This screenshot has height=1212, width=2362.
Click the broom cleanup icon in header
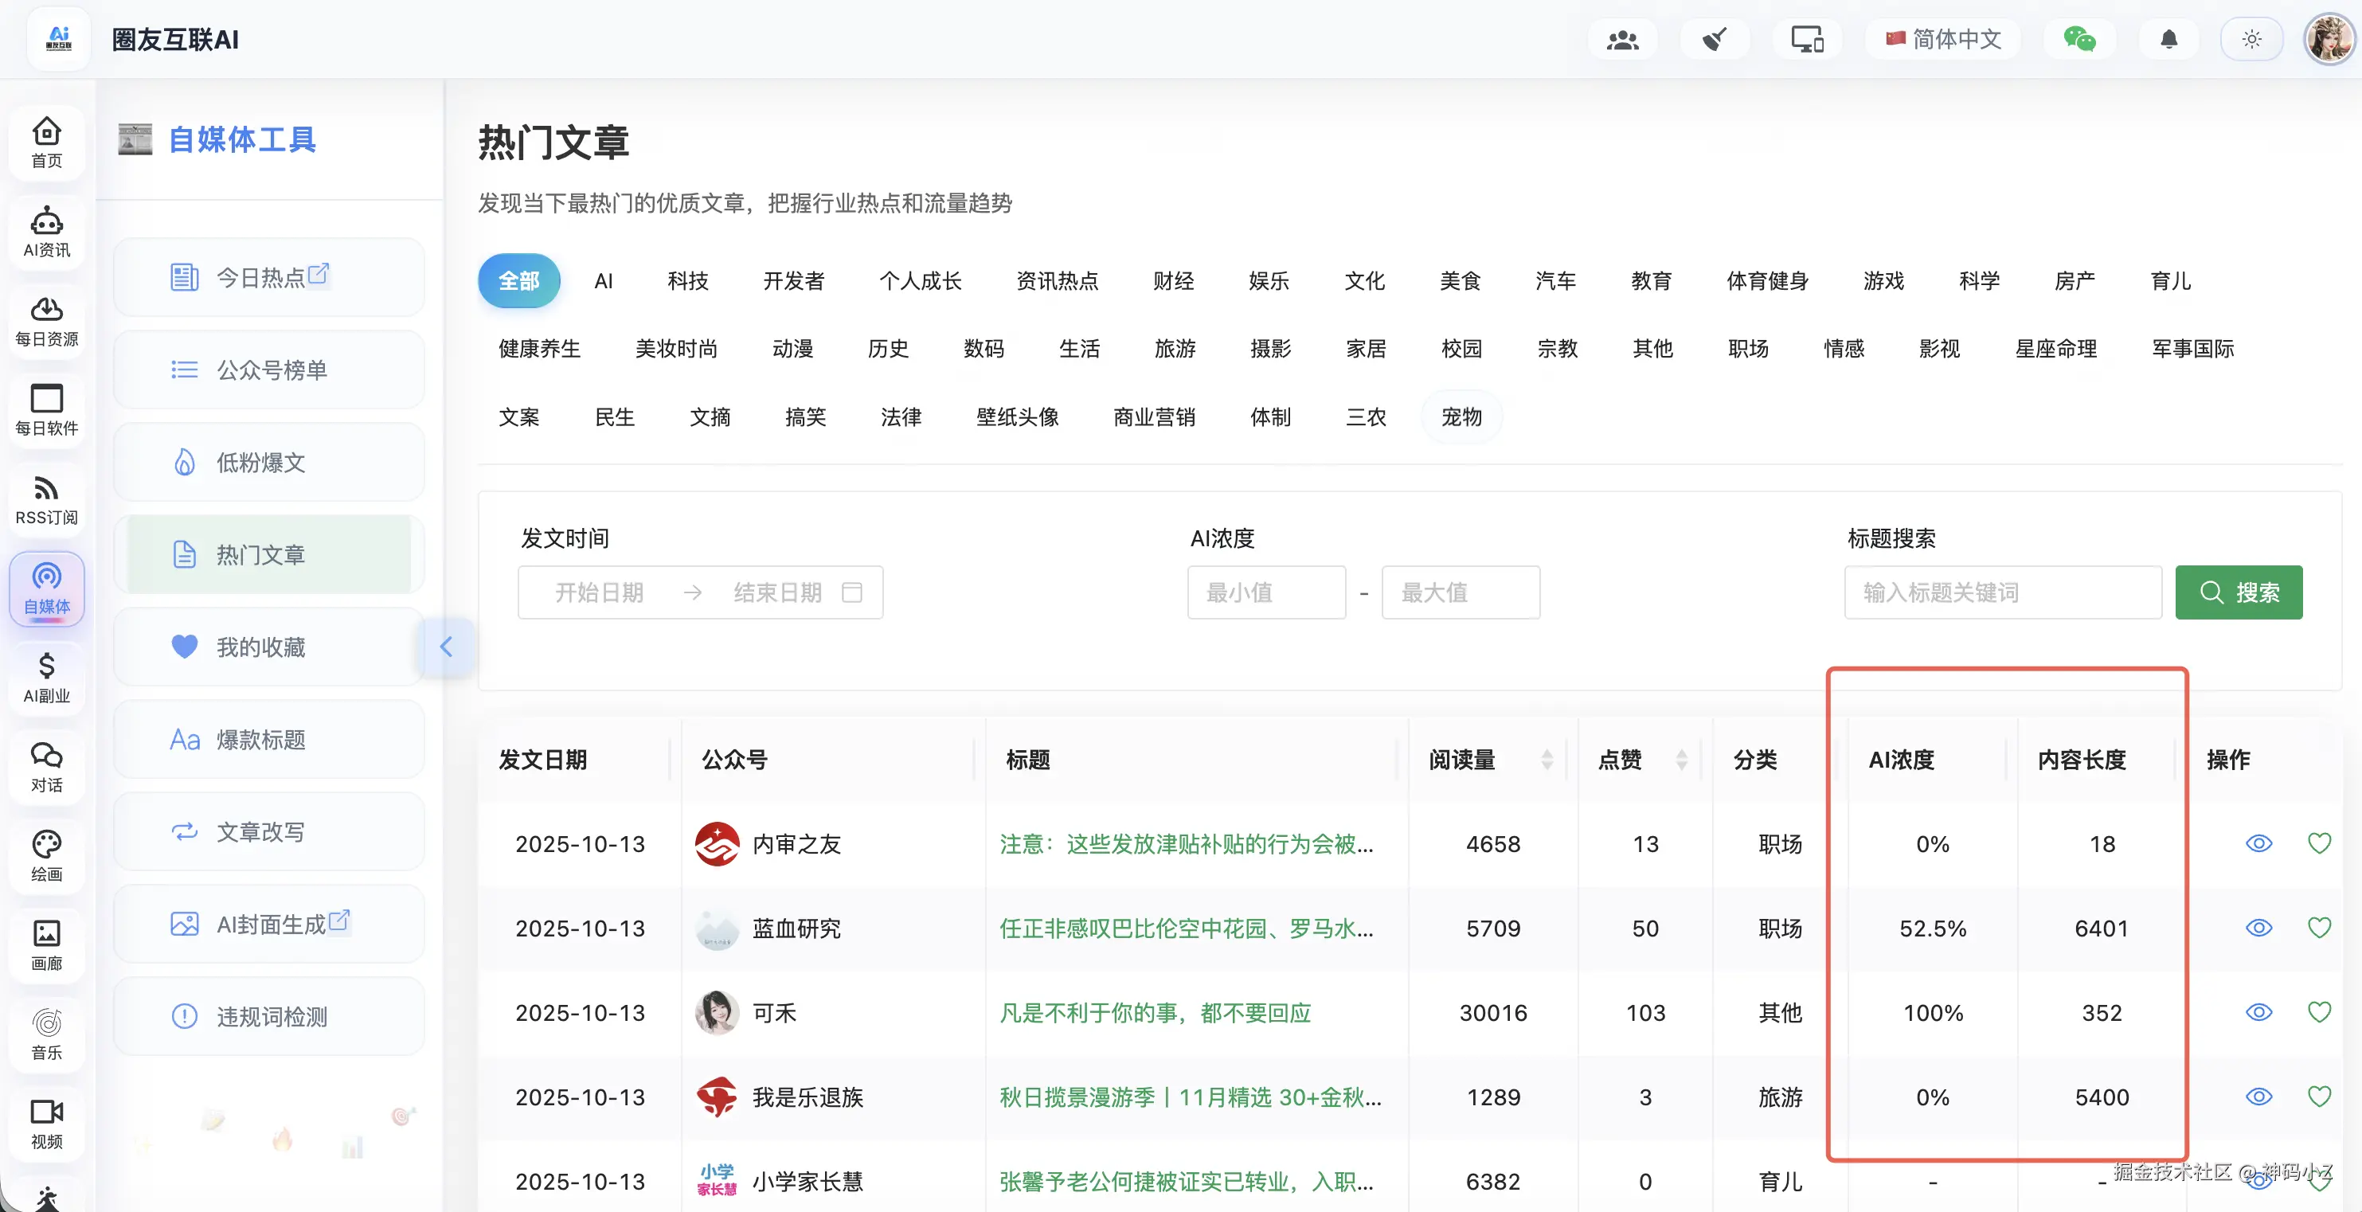1714,40
